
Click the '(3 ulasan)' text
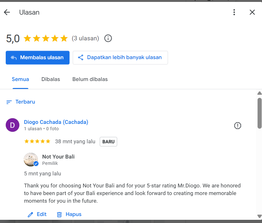point(85,38)
